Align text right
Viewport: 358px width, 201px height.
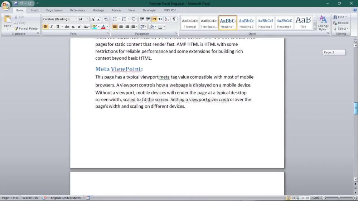pos(127,27)
